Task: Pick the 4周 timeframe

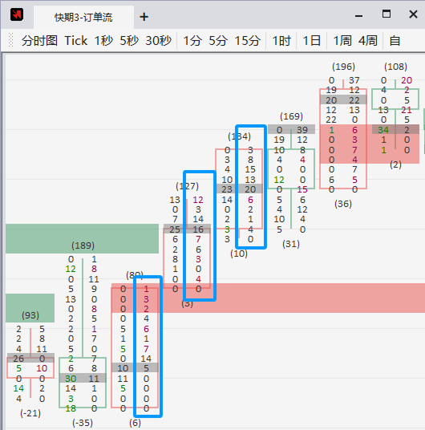Action: tap(368, 41)
